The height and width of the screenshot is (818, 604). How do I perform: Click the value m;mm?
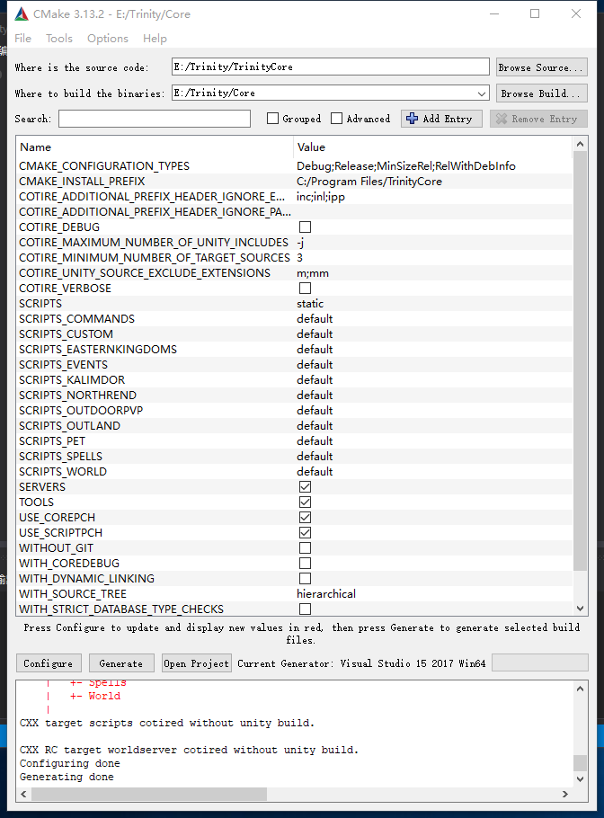[313, 273]
